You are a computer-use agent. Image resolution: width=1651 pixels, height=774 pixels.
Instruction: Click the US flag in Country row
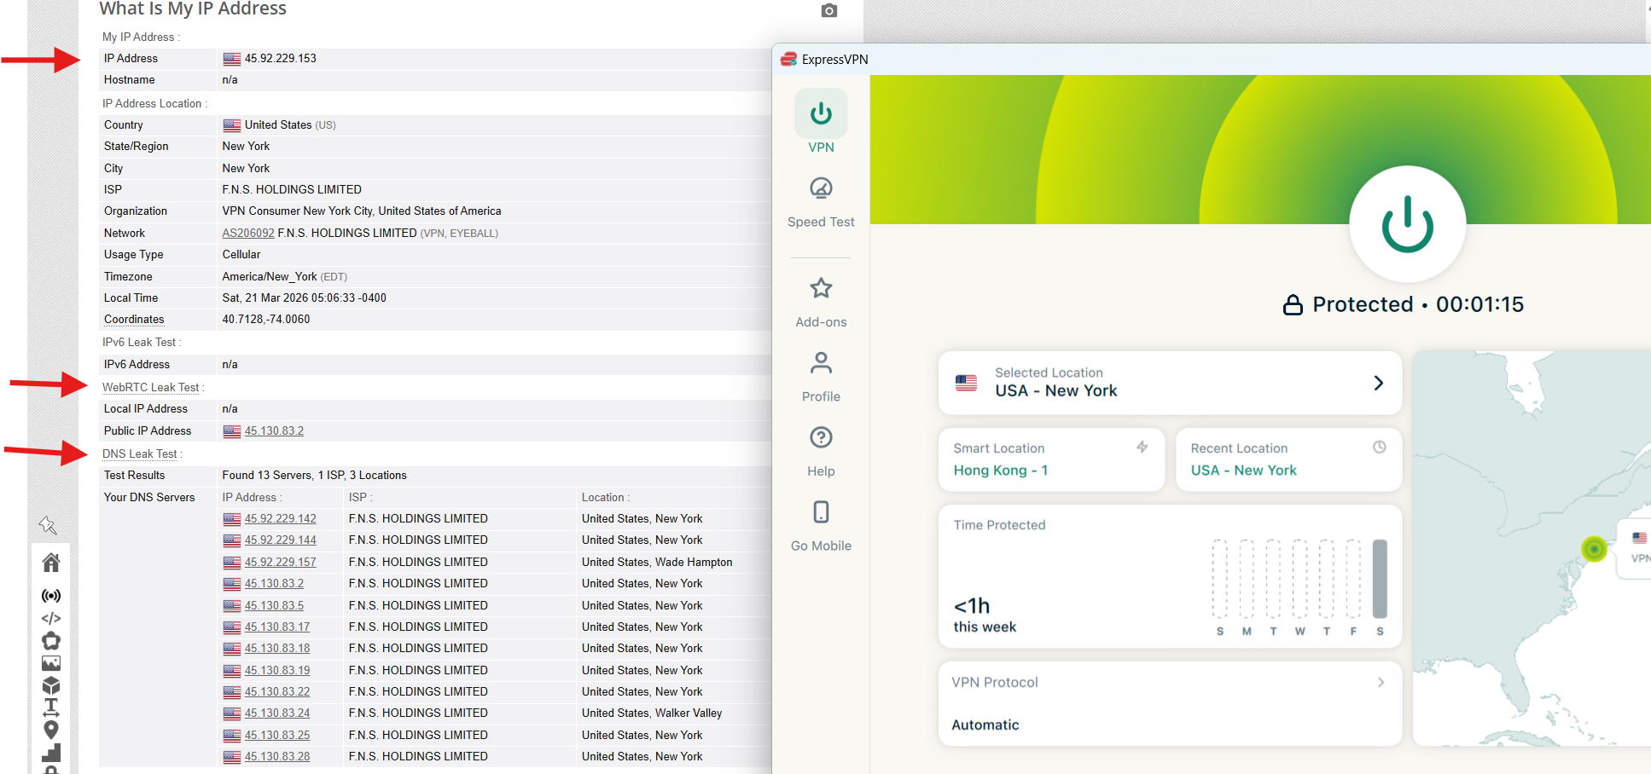click(x=231, y=125)
